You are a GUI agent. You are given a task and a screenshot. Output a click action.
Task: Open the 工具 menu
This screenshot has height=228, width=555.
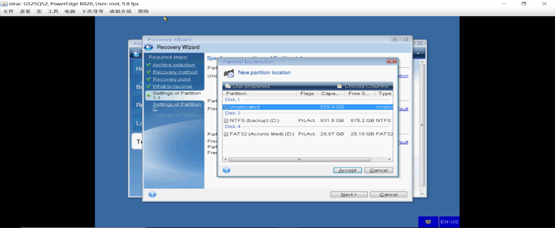pyautogui.click(x=53, y=11)
